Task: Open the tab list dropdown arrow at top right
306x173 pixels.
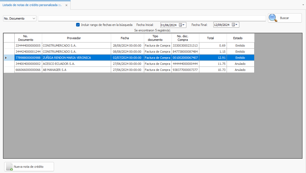Action: coord(303,5)
